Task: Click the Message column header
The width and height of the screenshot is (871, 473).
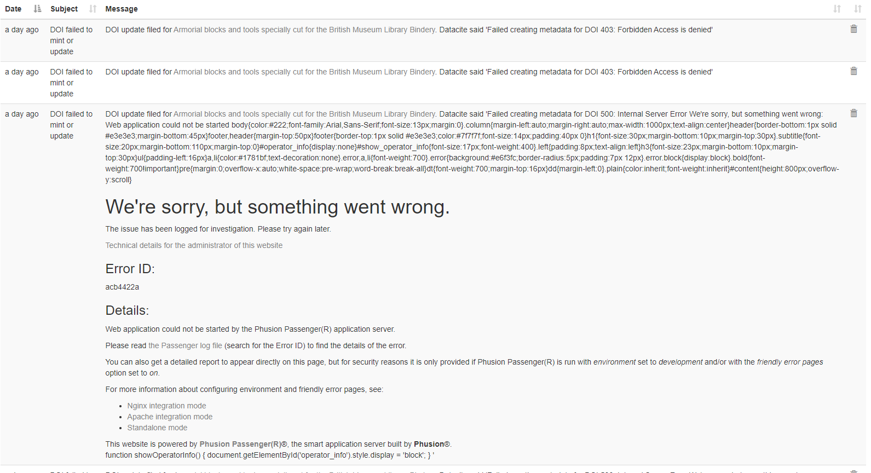Action: [121, 9]
